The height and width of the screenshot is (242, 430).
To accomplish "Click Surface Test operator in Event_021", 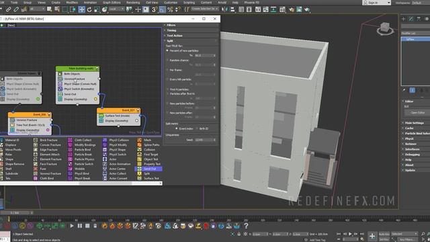I will [119, 116].
